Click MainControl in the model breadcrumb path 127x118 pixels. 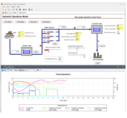[22, 13]
